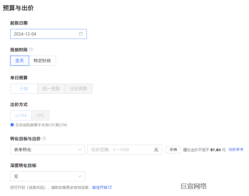Click the chevron arrow on the 表单转化 selector
Screen dimensions: 249x196
pyautogui.click(x=80, y=150)
